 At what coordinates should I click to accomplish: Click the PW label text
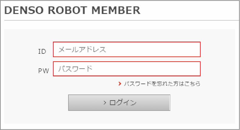(43, 71)
